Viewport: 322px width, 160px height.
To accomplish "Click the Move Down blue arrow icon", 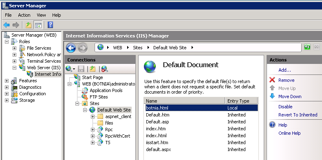I will click(272, 96).
